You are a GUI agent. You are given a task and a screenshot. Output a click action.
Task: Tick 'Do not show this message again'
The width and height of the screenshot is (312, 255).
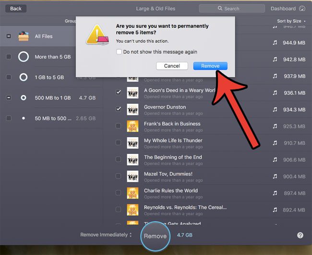pyautogui.click(x=119, y=52)
